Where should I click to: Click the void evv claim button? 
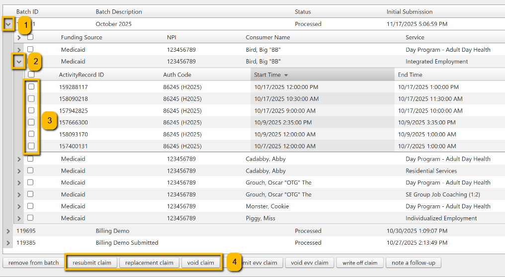(x=309, y=263)
